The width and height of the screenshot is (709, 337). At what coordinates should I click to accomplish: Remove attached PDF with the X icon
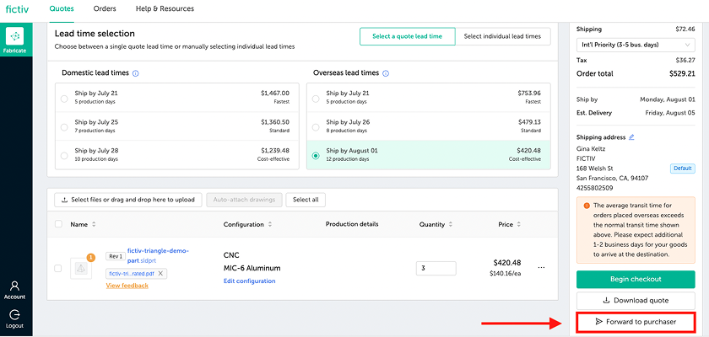click(x=161, y=274)
